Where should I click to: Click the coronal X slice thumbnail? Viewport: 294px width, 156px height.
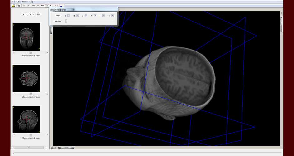coord(26,37)
